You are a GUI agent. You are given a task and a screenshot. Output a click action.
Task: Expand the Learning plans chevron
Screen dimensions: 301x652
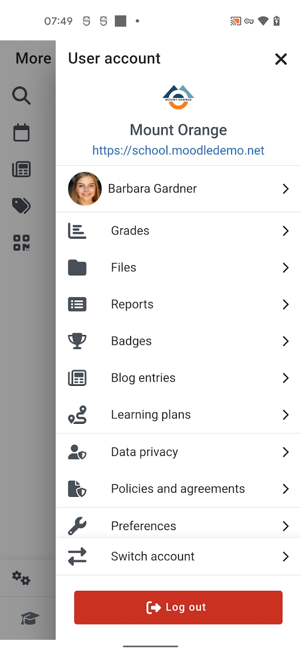286,415
